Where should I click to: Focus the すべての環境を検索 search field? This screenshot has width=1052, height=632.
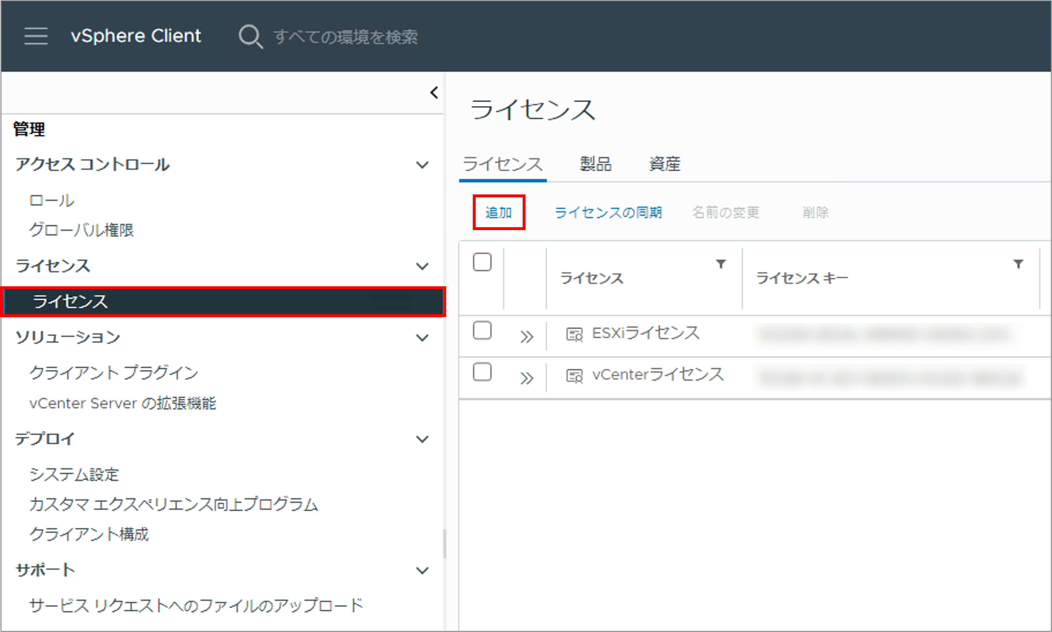click(345, 37)
